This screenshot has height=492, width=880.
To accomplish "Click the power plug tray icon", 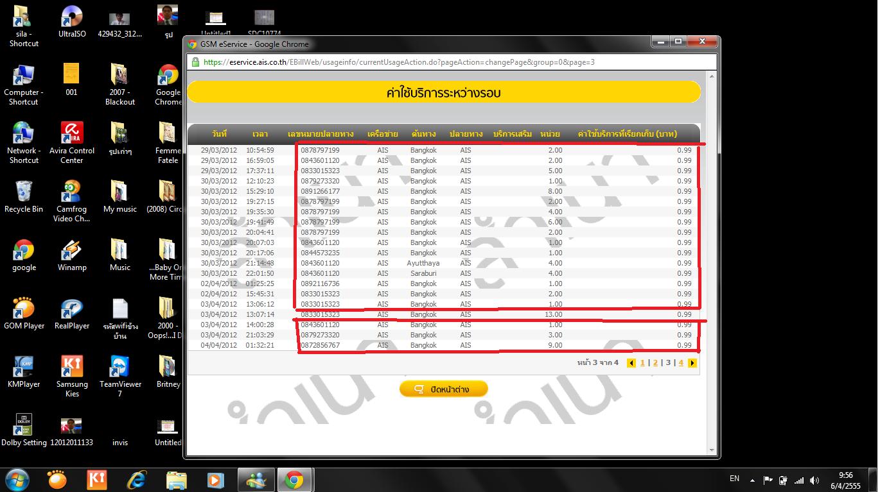I will [783, 480].
